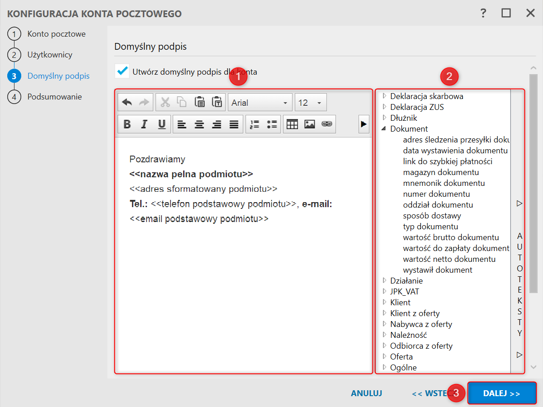Collapse the Dokument tree node
The width and height of the screenshot is (543, 407).
384,129
